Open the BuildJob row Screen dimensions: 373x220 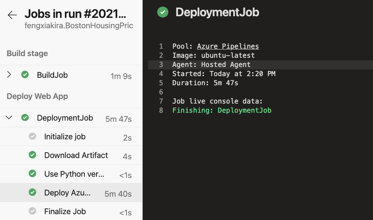coord(71,75)
